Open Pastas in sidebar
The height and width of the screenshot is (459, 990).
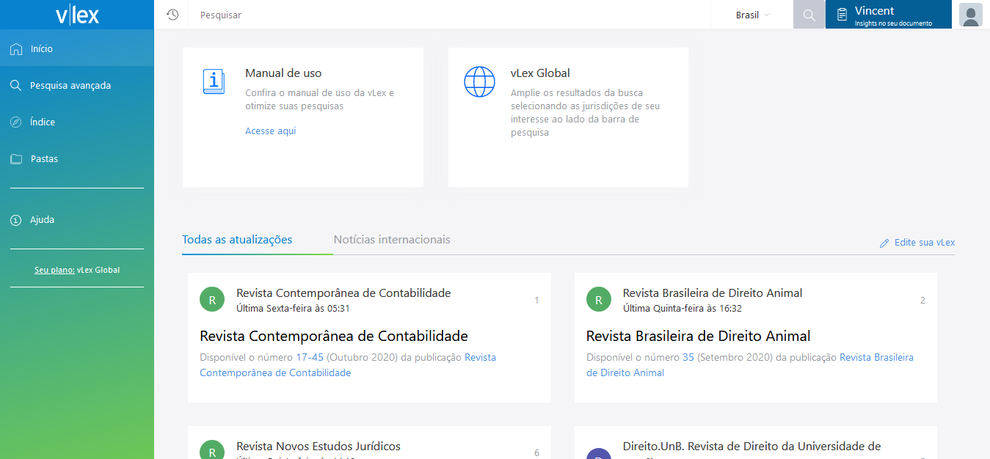pyautogui.click(x=77, y=159)
